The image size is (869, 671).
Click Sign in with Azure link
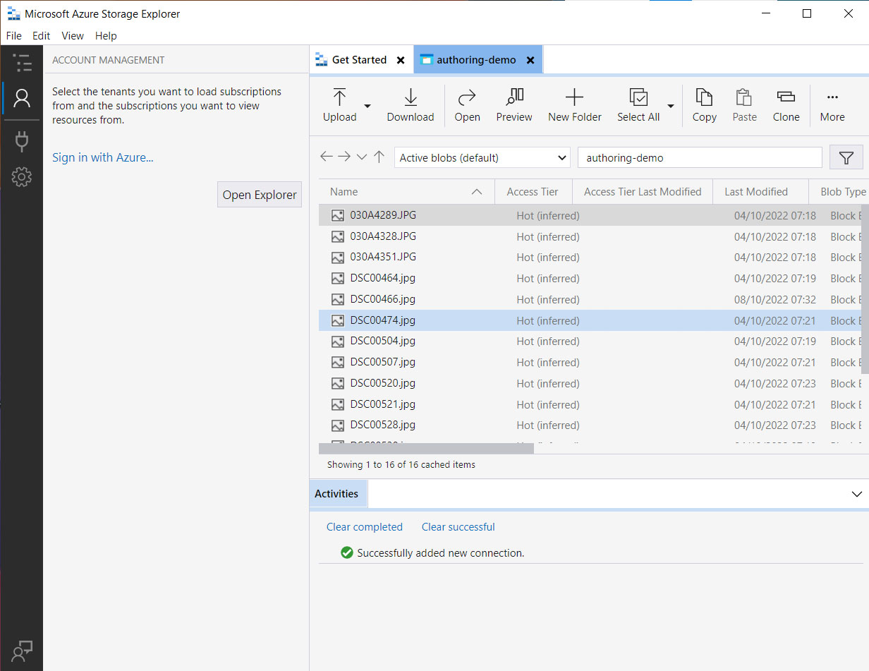pos(103,157)
